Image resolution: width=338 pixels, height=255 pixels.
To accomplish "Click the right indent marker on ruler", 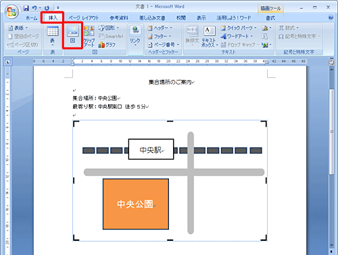I will [x=266, y=62].
